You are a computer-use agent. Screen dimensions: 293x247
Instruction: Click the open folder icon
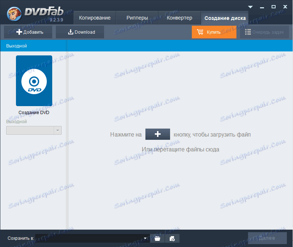tap(157, 238)
